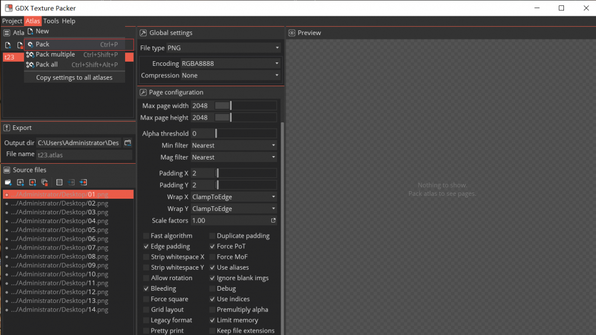Browse for output directory folder icon
Screen dimensions: 596x335
(127, 143)
